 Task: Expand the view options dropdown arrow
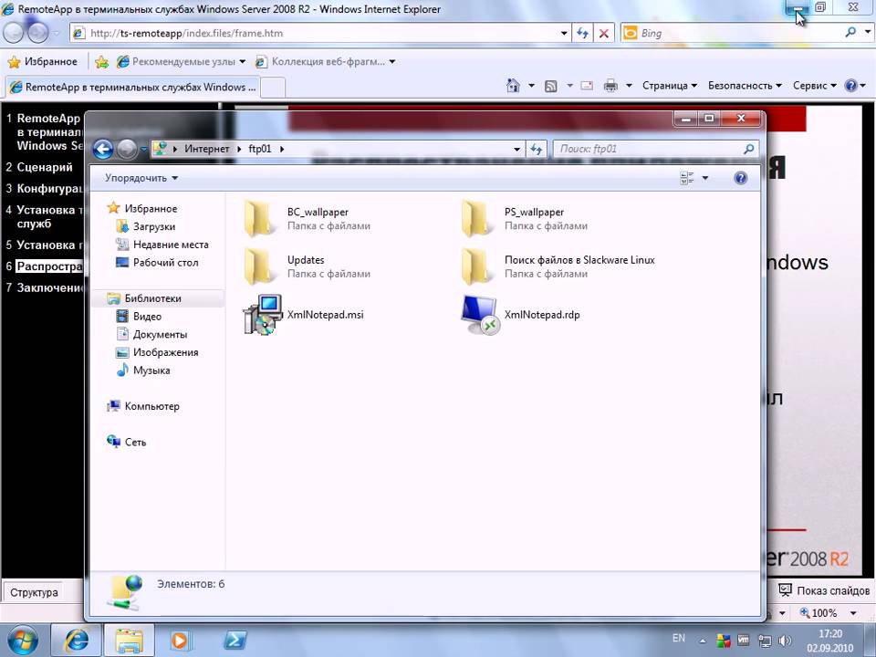coord(705,178)
